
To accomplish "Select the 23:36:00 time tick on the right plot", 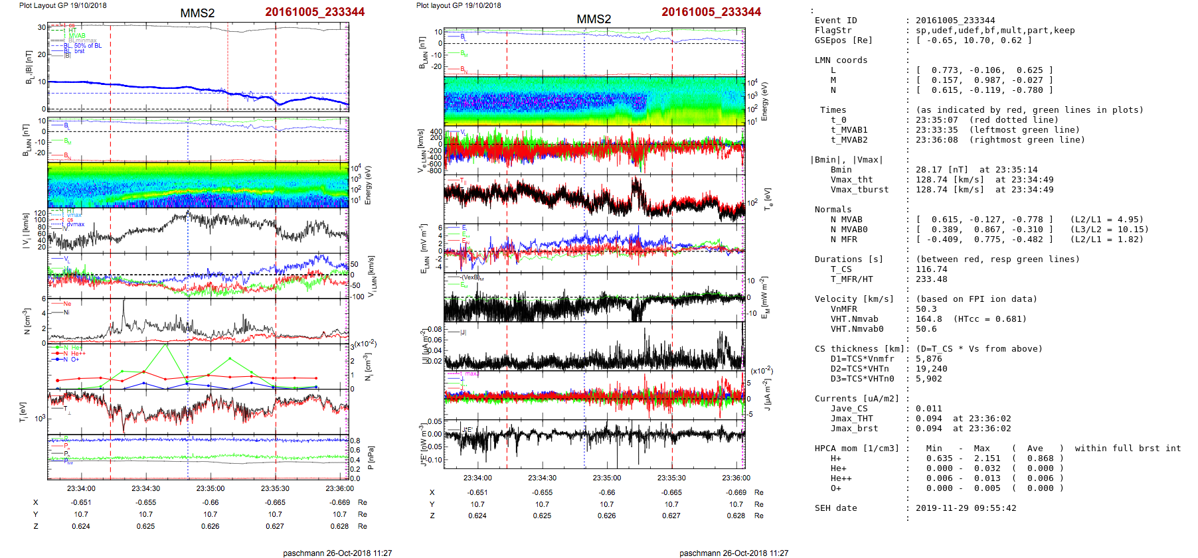I will tap(736, 478).
